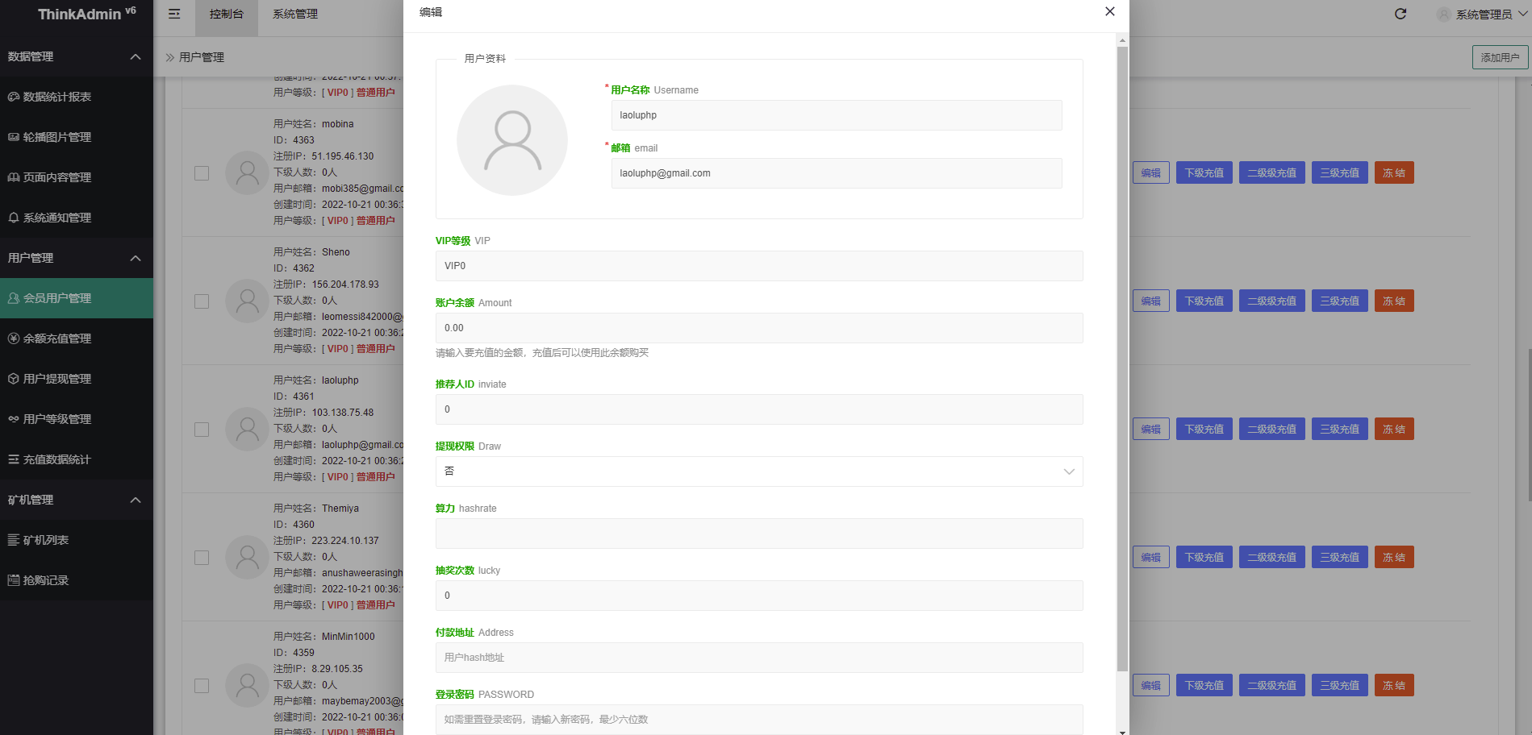Open 余额充值管理 in the sidebar
1532x735 pixels.
(56, 338)
